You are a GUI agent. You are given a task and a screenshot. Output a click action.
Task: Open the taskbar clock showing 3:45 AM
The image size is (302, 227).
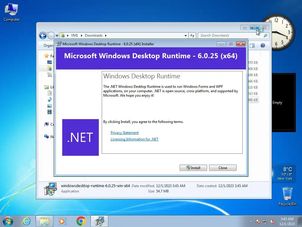tap(287, 221)
